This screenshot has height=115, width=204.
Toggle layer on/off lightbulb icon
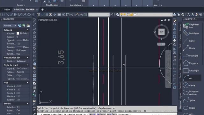pos(121,15)
